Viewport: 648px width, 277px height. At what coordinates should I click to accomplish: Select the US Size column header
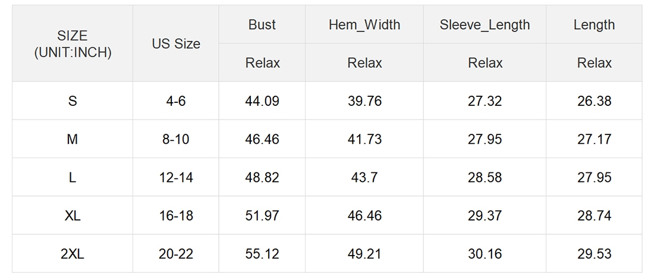tap(175, 43)
